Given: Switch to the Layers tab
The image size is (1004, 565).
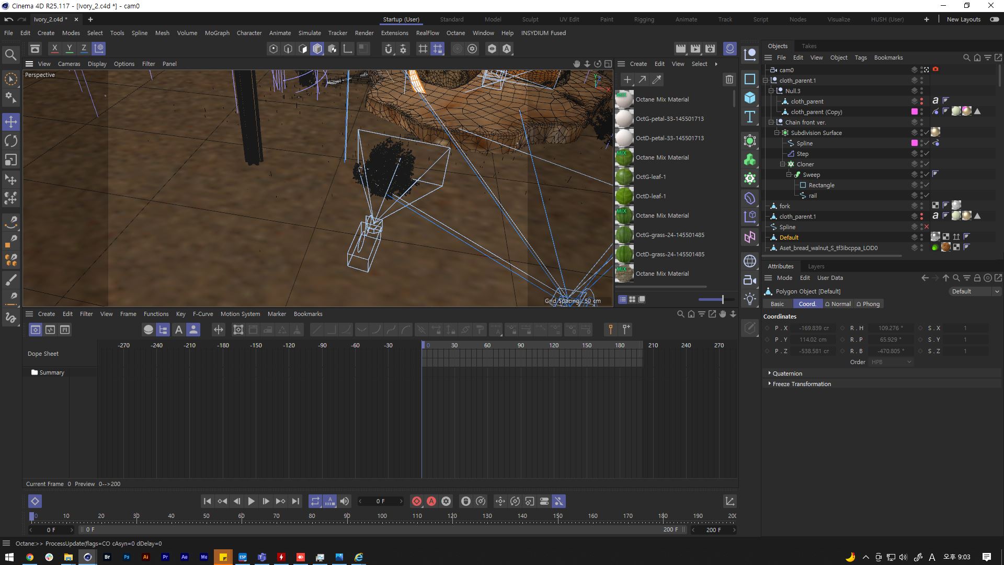Looking at the screenshot, I should [816, 266].
